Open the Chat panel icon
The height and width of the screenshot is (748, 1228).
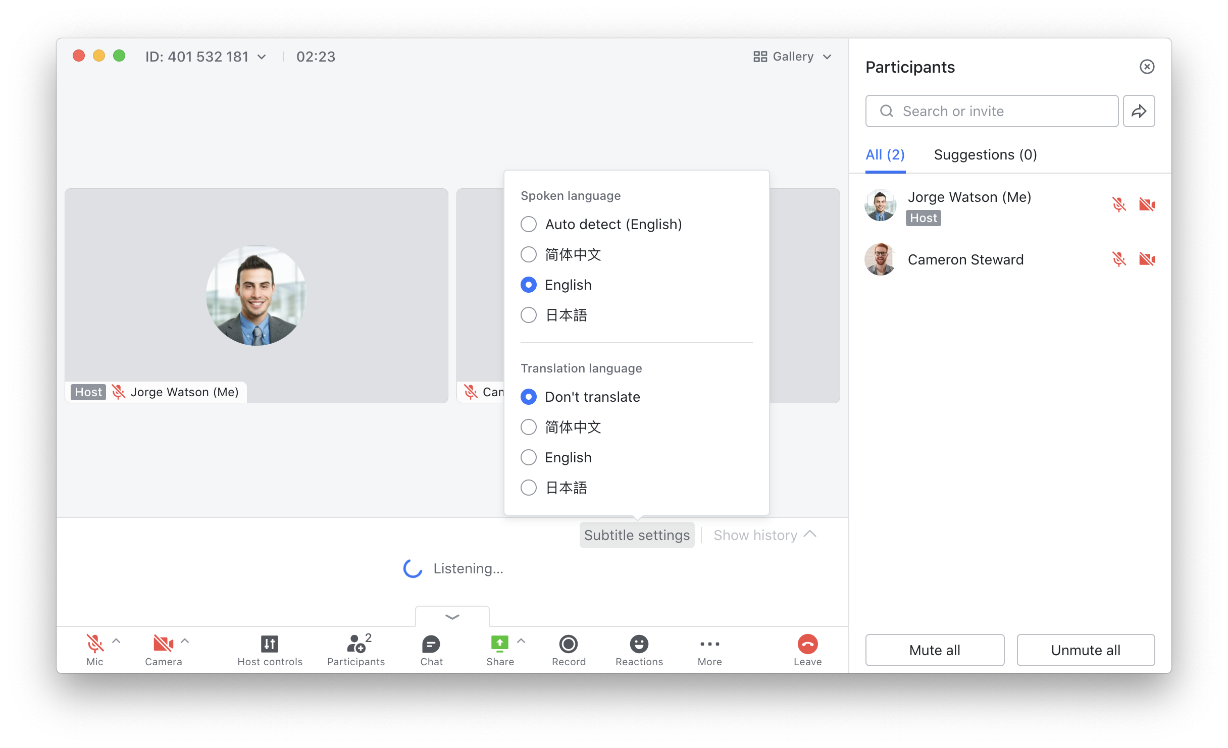tap(431, 644)
